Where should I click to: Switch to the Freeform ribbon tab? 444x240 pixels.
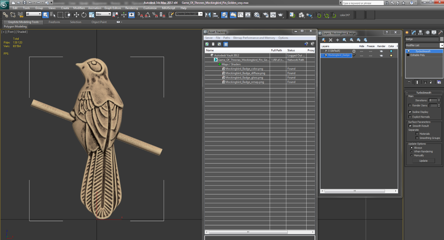[x=54, y=22]
